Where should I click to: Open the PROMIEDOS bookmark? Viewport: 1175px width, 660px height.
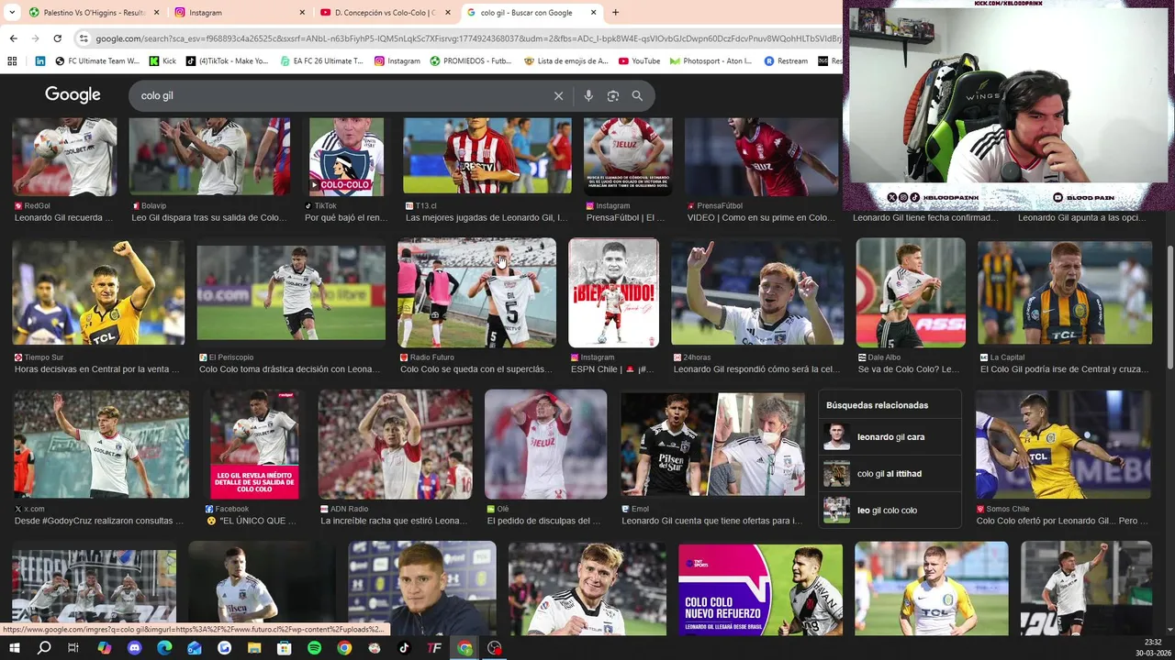coord(471,61)
